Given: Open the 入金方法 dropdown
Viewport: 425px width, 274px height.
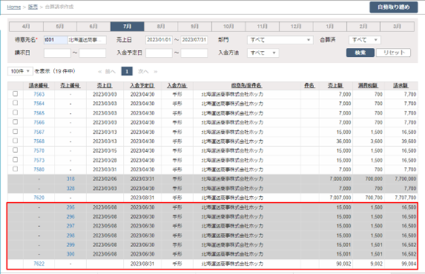Looking at the screenshot, I should [x=263, y=53].
